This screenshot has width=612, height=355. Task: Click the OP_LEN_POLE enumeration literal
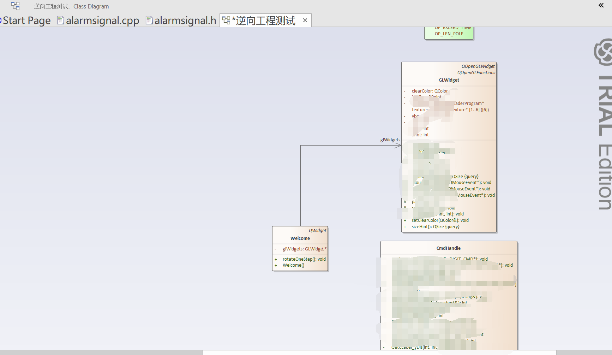click(x=449, y=34)
